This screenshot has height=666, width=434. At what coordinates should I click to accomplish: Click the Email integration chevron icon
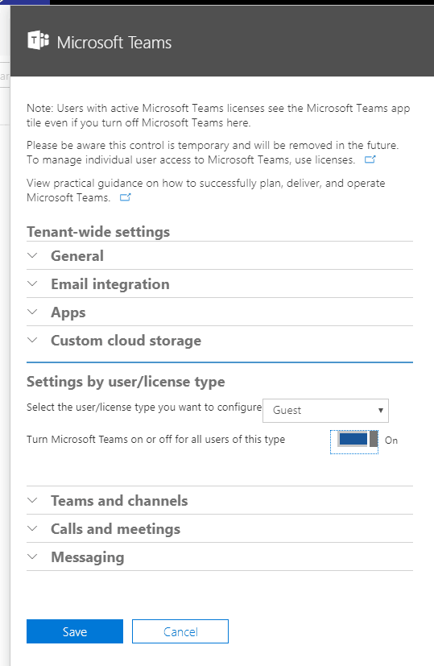point(32,283)
